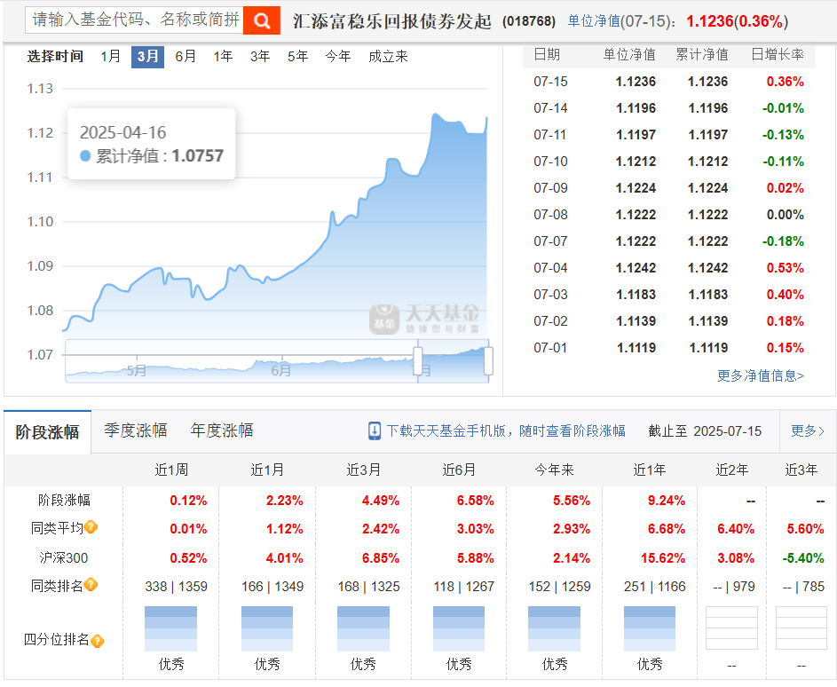Select the 5年 time range
The width and height of the screenshot is (837, 687).
297,56
